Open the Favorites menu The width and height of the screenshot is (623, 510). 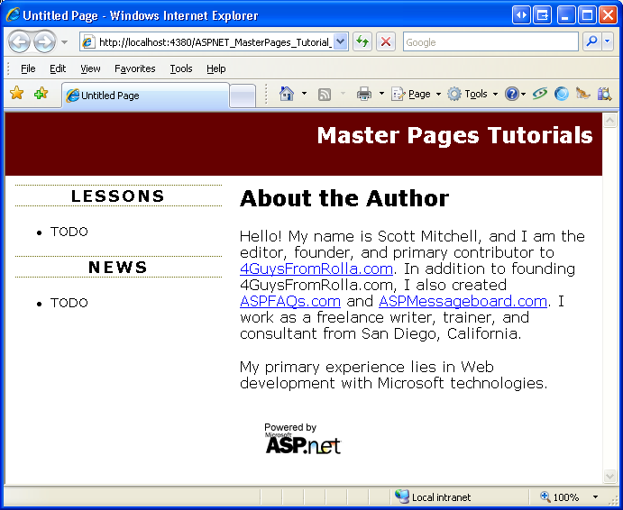coord(134,68)
